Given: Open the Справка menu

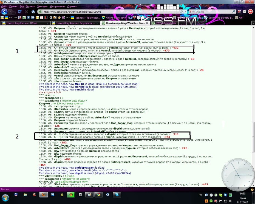Looking at the screenshot, I should coord(72,7).
